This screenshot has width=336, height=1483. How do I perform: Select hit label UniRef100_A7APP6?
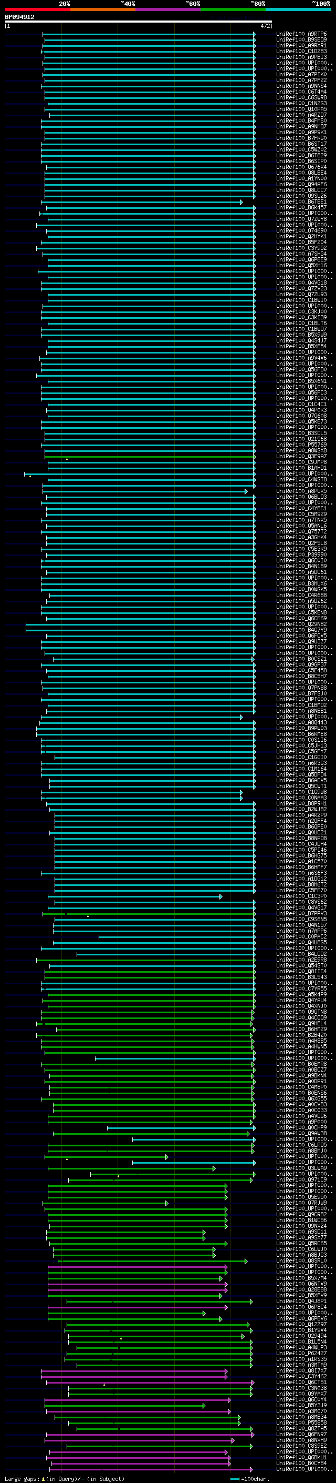[301, 931]
